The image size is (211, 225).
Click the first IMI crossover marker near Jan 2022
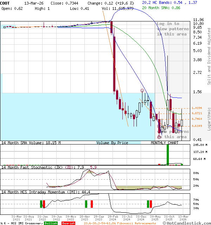(x=42, y=204)
